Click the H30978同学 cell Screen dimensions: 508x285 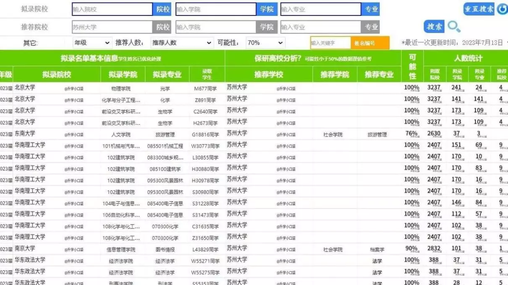pyautogui.click(x=206, y=181)
